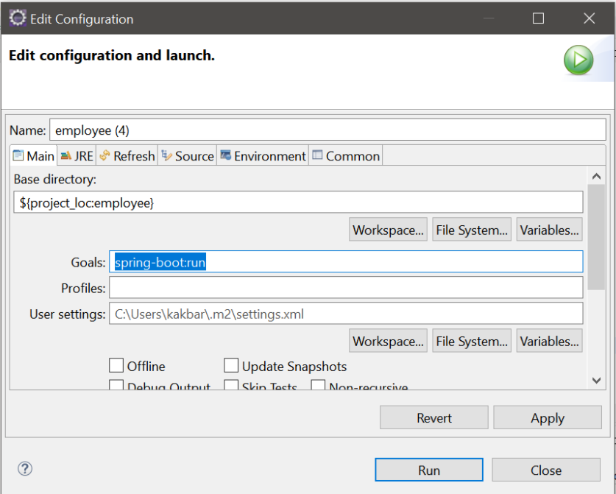Toggle the Non-recursive checkbox
Screen dimensions: 616x494
[x=318, y=385]
